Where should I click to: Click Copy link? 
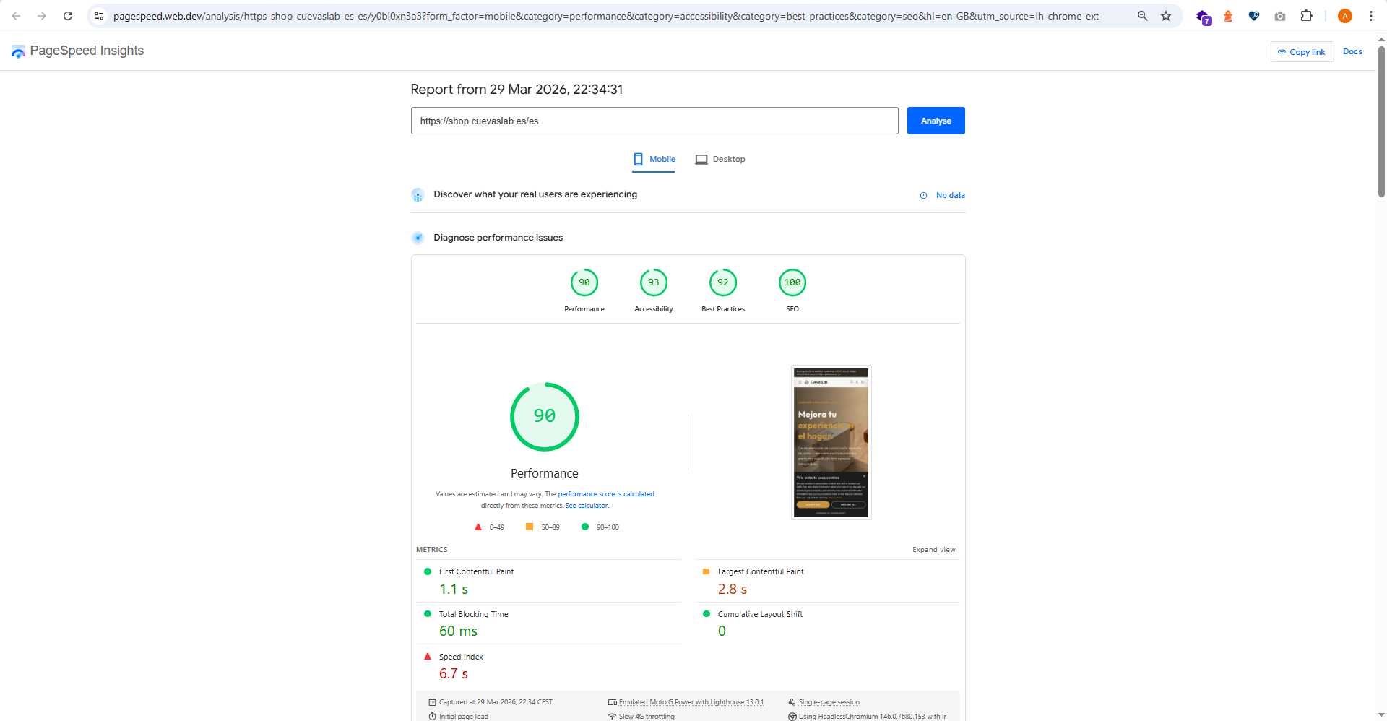[x=1302, y=51]
